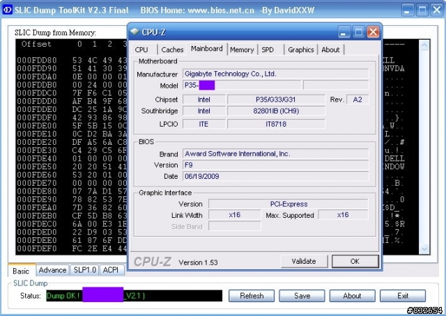Open the SLP1.0 tab
The width and height of the screenshot is (446, 316).
[84, 270]
